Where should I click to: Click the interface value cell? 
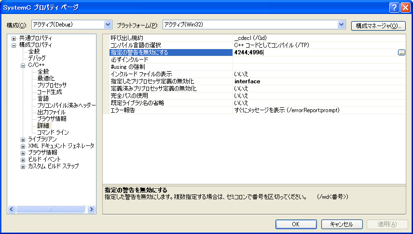[319, 81]
